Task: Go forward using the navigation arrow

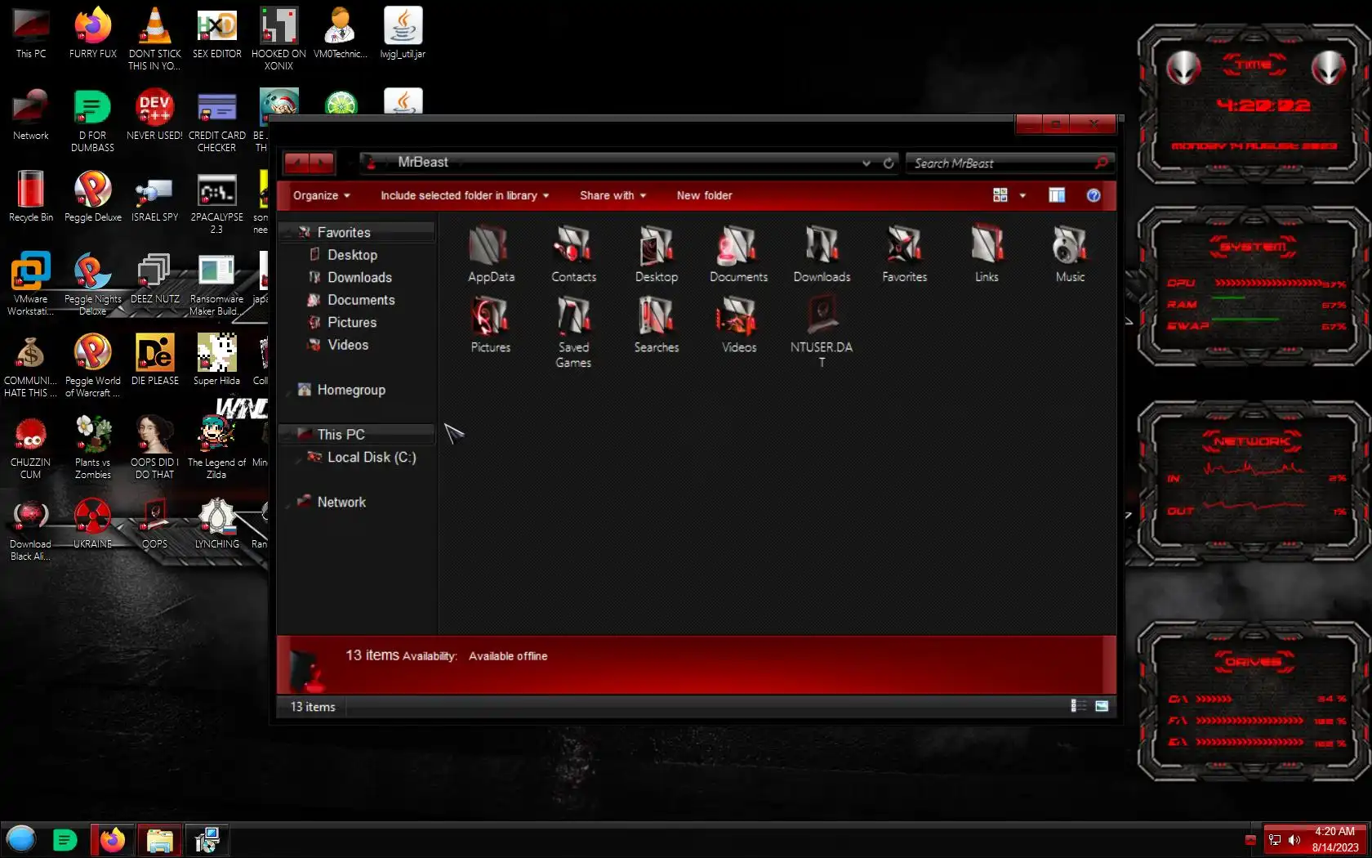Action: pos(323,163)
